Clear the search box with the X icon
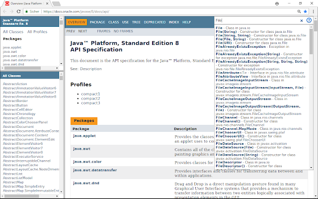This screenshot has width=318, height=199. click(302, 20)
